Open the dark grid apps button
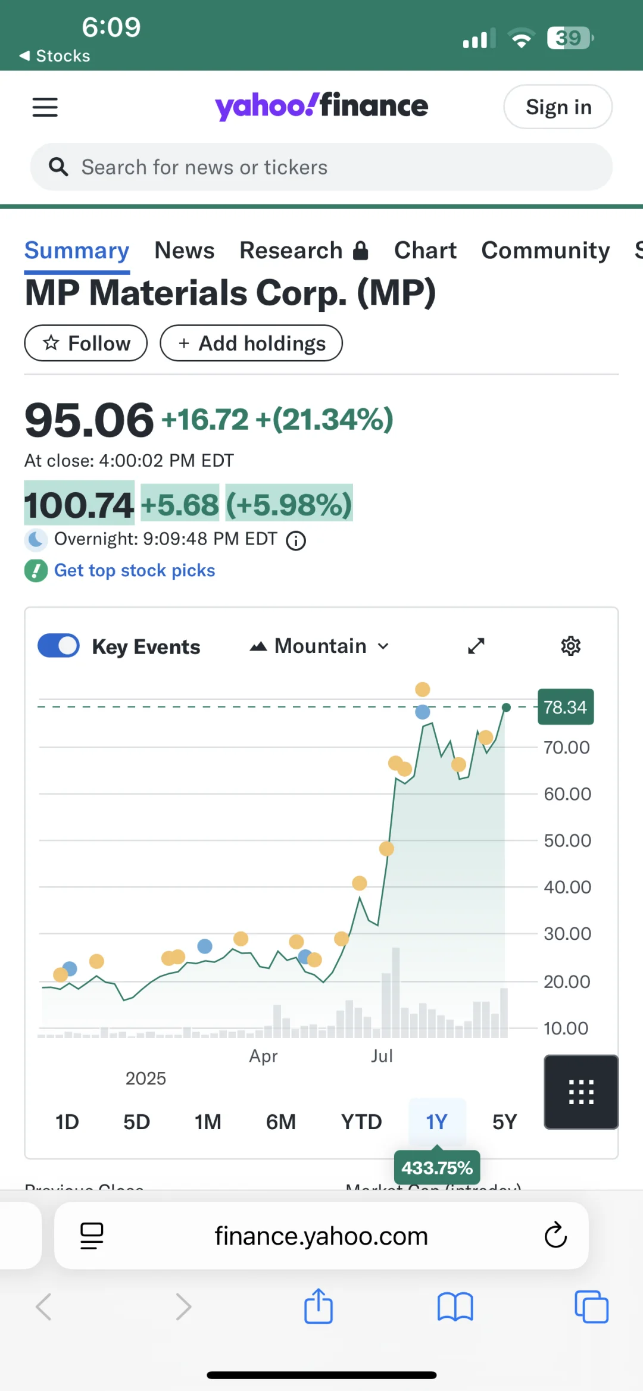643x1391 pixels. pyautogui.click(x=581, y=1092)
